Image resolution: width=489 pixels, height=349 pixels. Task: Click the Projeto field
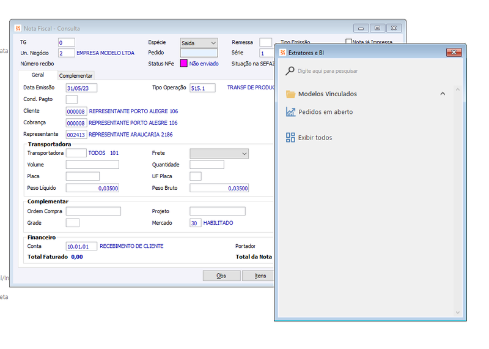coord(218,211)
